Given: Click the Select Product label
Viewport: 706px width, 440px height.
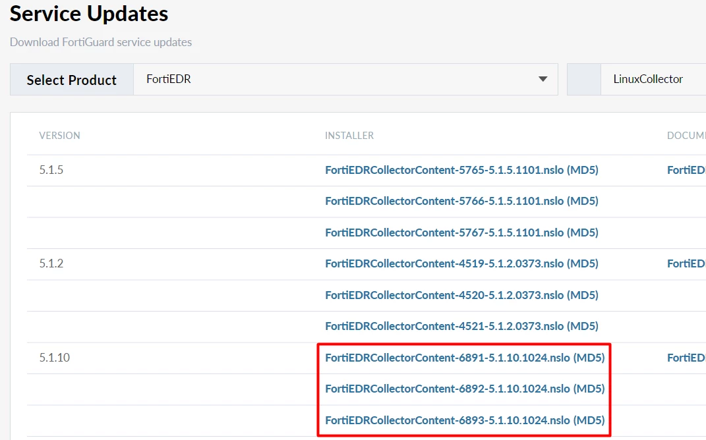Looking at the screenshot, I should coord(72,80).
